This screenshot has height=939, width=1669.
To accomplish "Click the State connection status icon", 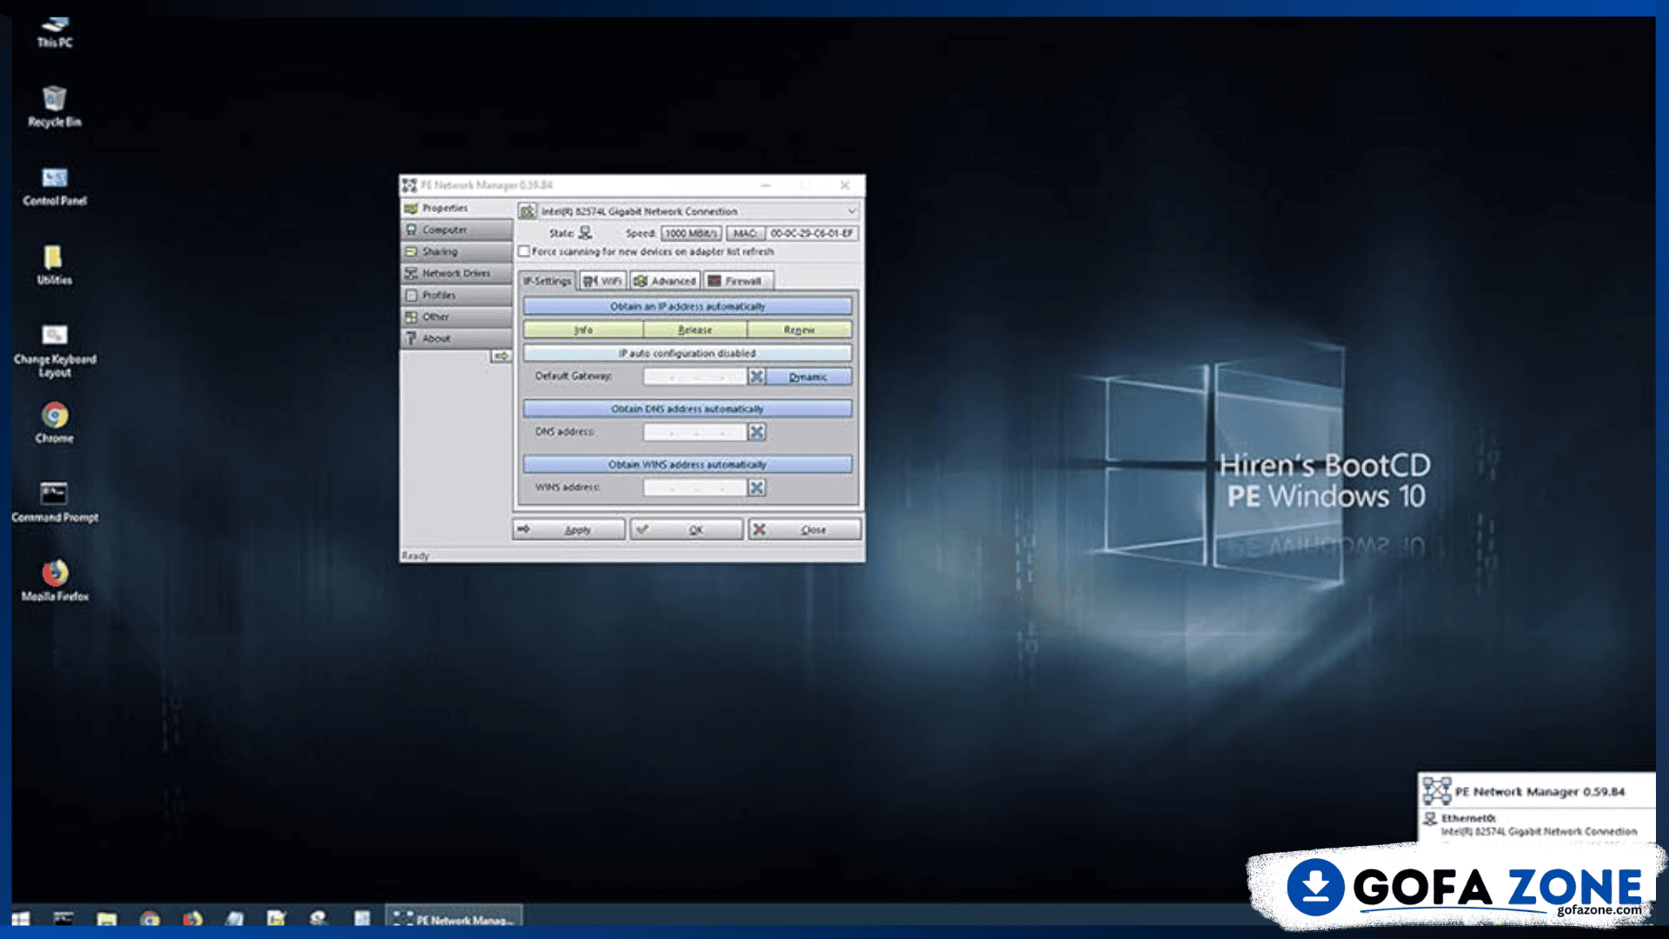I will (585, 233).
